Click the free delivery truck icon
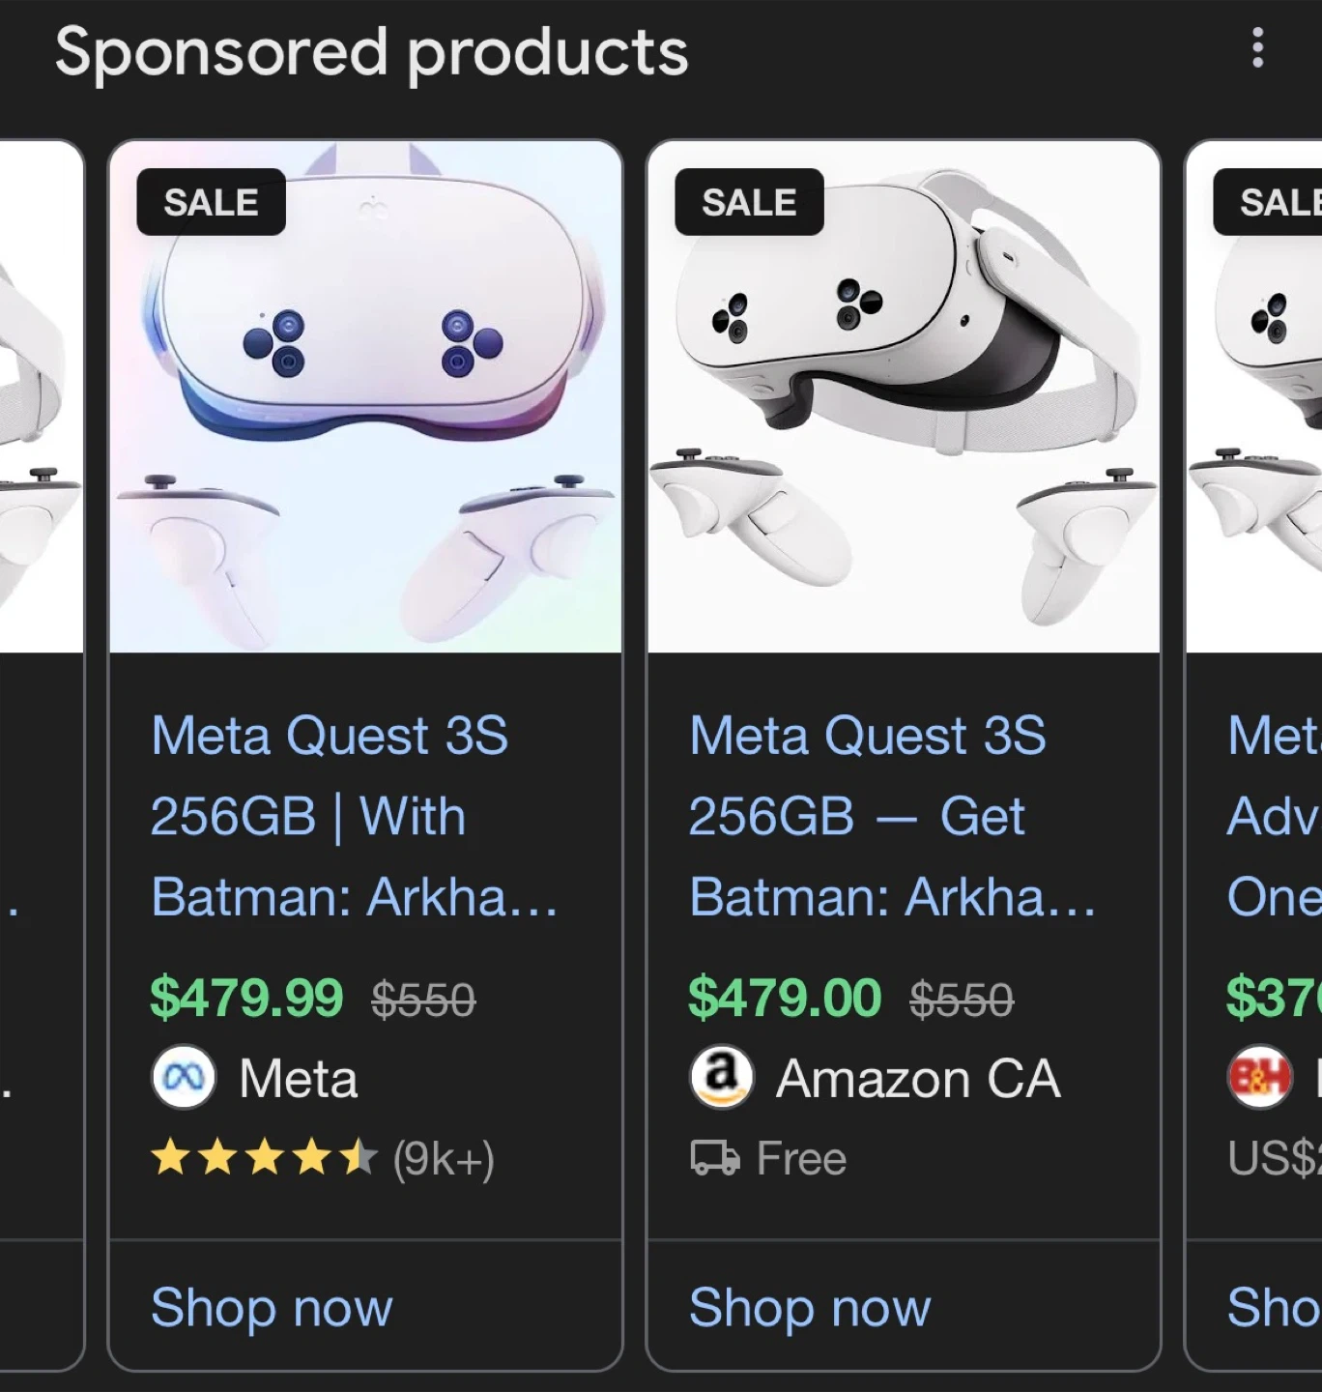This screenshot has width=1322, height=1392. pos(715,1158)
